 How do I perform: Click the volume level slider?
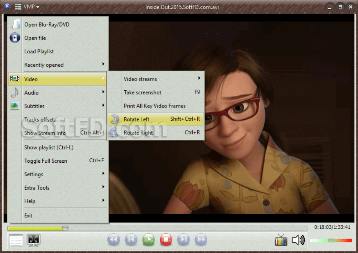coord(331,240)
